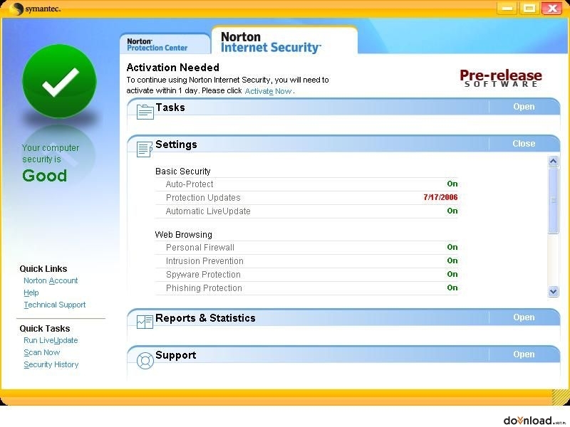This screenshot has height=427, width=570.
Task: Click the Symantec logo in title bar
Action: click(x=35, y=9)
